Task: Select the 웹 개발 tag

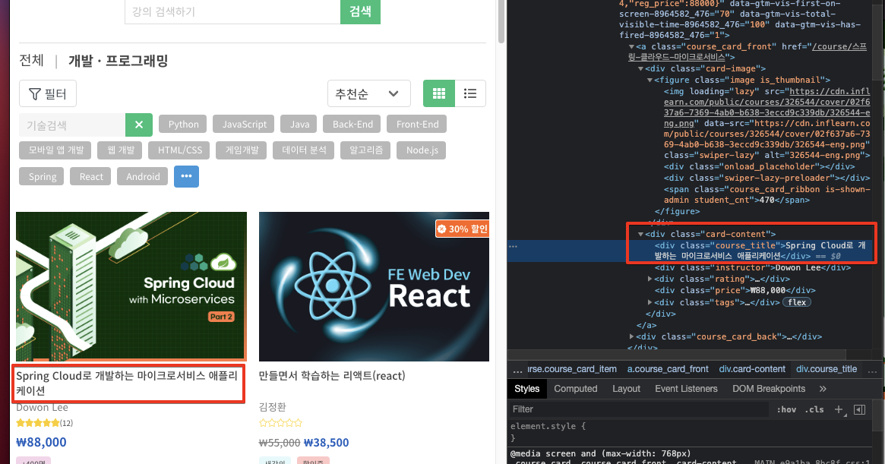Action: click(121, 150)
